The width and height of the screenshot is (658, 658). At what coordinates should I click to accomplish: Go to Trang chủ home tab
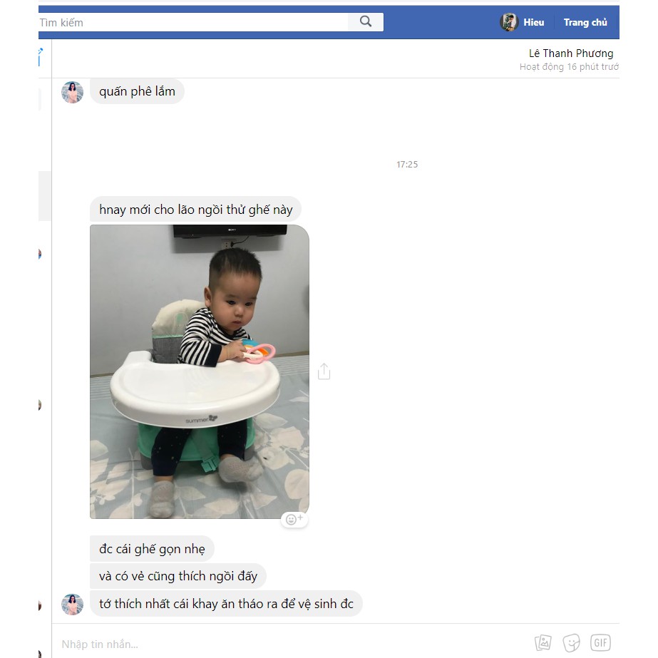[x=585, y=22]
